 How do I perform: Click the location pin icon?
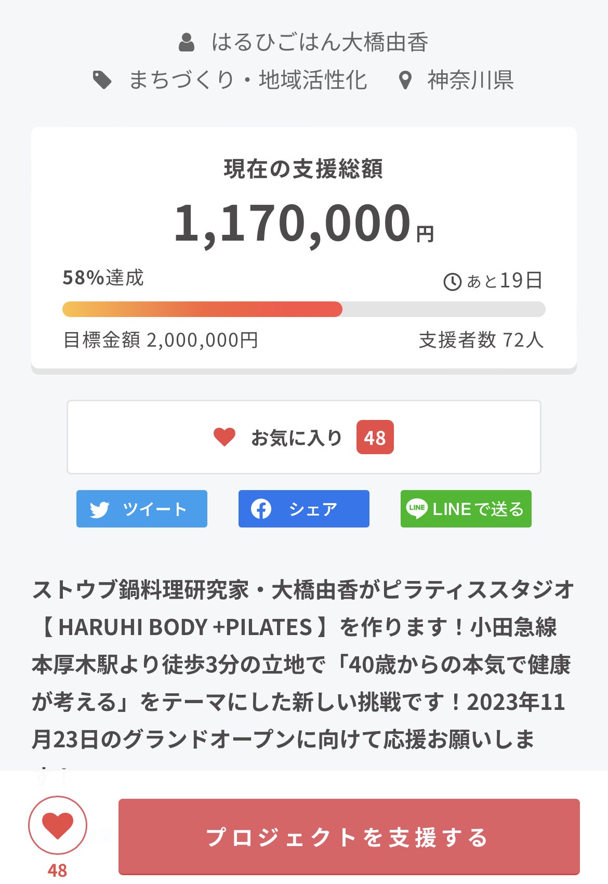pos(405,81)
